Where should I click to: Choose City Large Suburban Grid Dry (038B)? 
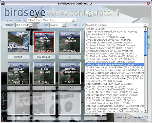click(x=115, y=45)
